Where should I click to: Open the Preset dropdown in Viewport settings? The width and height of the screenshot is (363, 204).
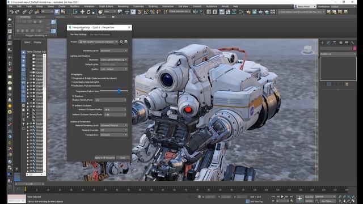point(98,42)
